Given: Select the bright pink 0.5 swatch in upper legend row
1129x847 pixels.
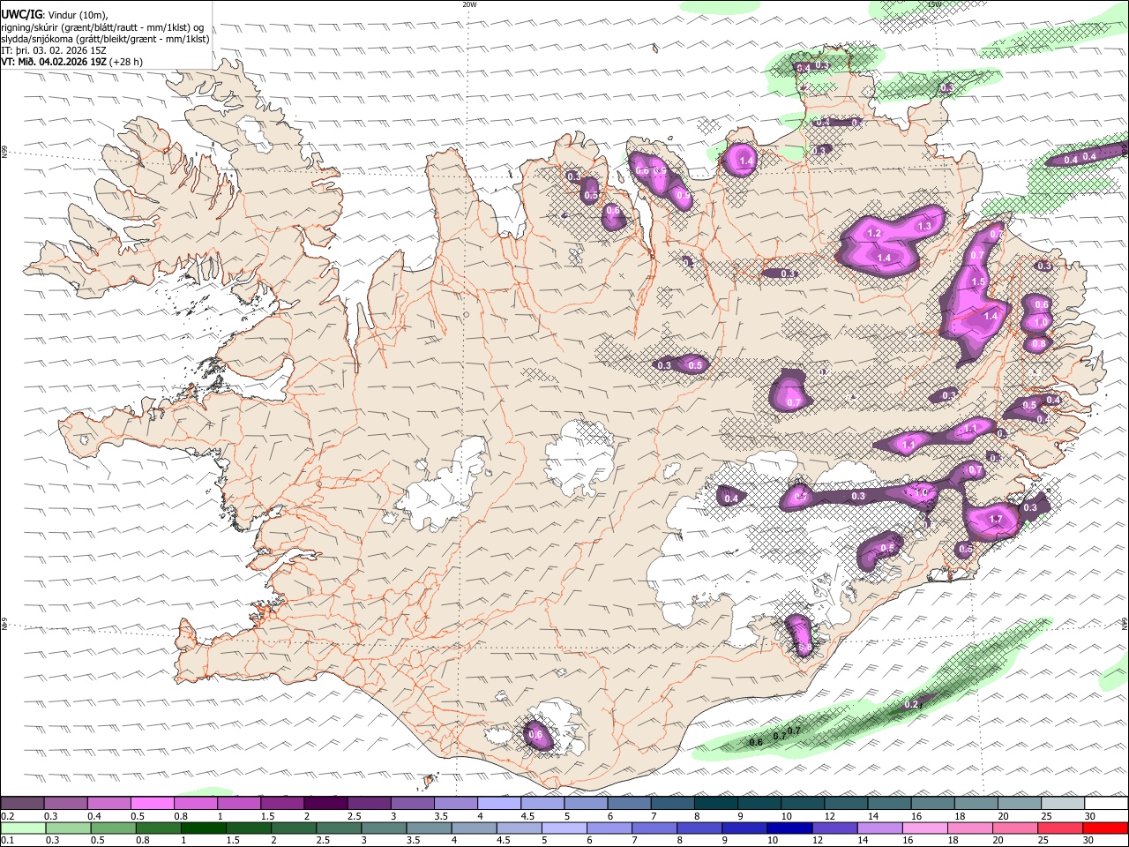Looking at the screenshot, I should point(152,804).
